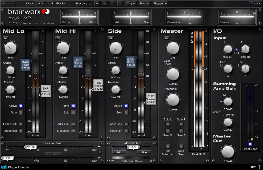Click the Master Threshold knob
The image size is (263, 170).
point(173,100)
